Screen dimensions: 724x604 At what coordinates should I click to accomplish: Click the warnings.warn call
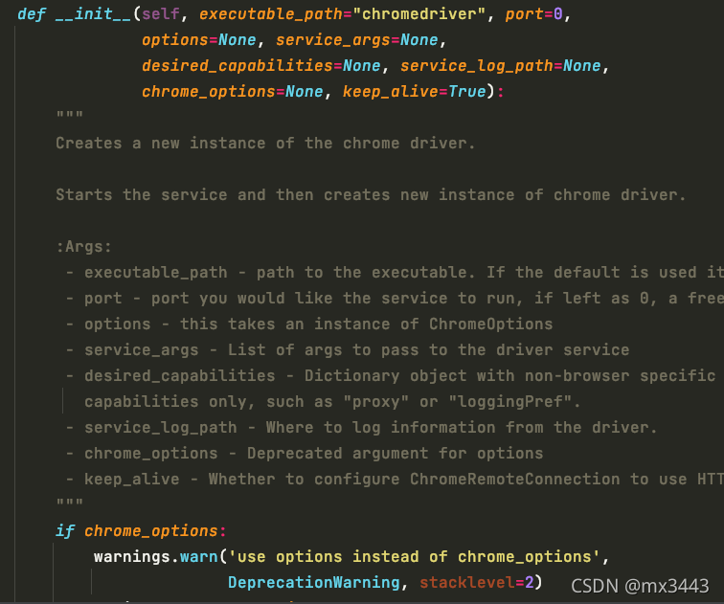155,557
